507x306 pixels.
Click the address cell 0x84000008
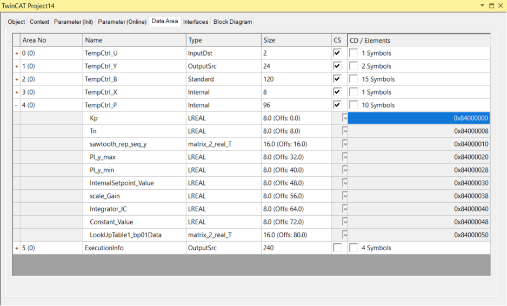click(419, 131)
